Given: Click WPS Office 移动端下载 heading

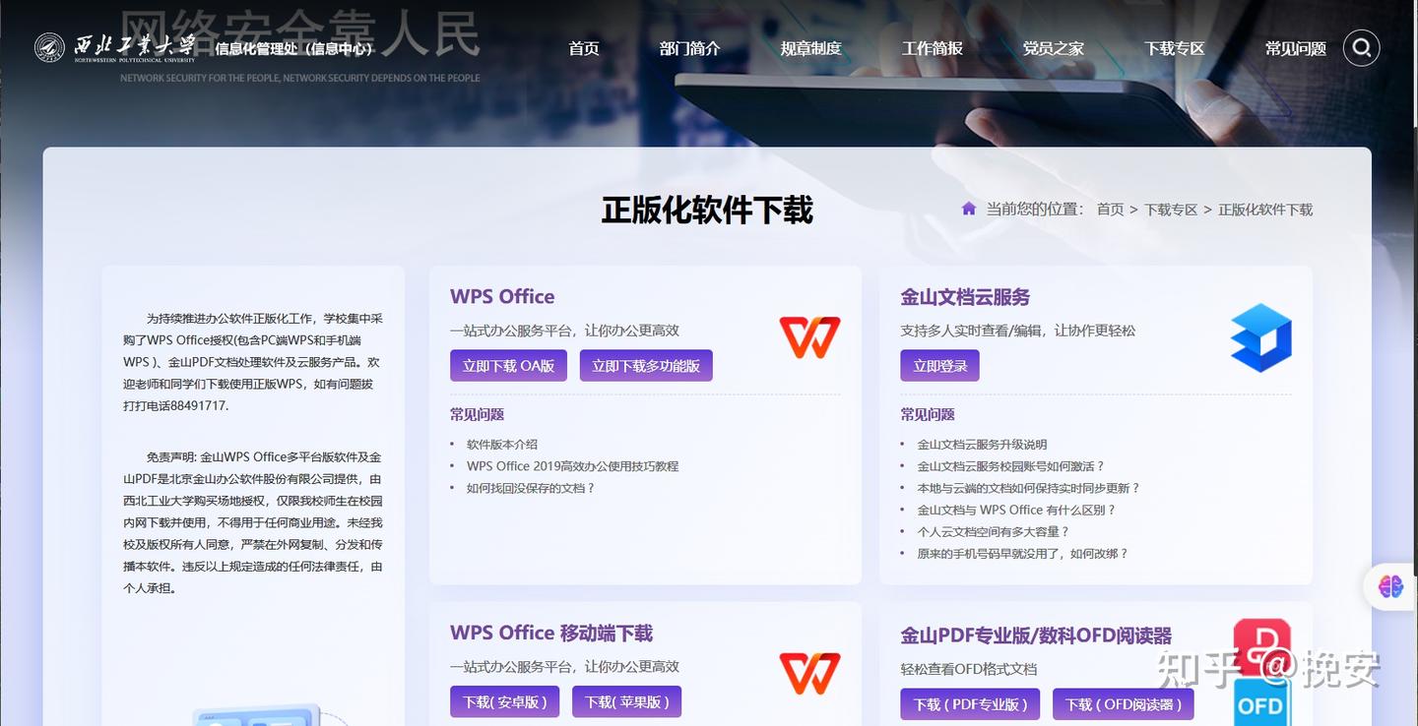Looking at the screenshot, I should click(551, 633).
